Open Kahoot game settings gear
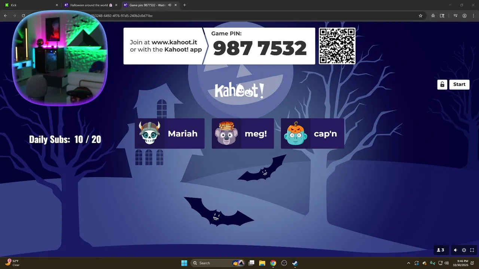This screenshot has height=269, width=479. [x=464, y=250]
